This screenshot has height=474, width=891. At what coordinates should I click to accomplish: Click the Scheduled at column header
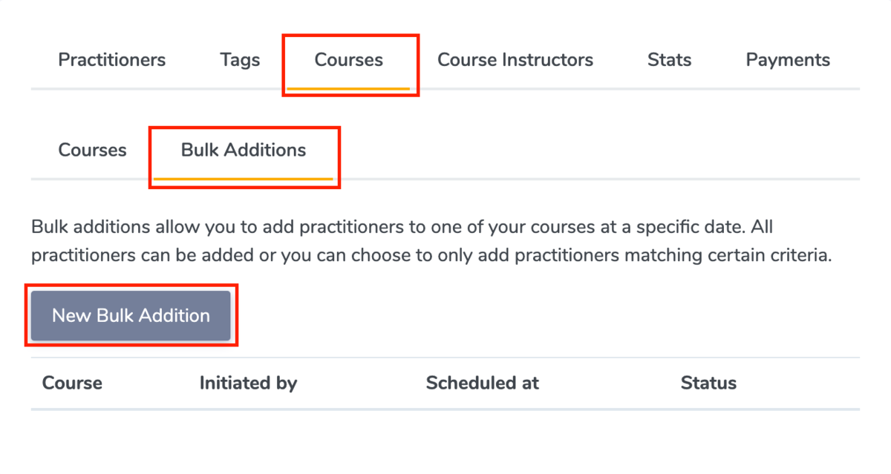483,384
